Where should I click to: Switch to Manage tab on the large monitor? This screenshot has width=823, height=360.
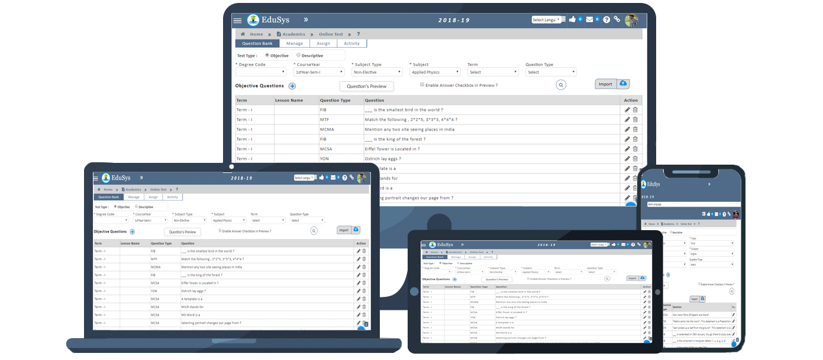point(294,43)
